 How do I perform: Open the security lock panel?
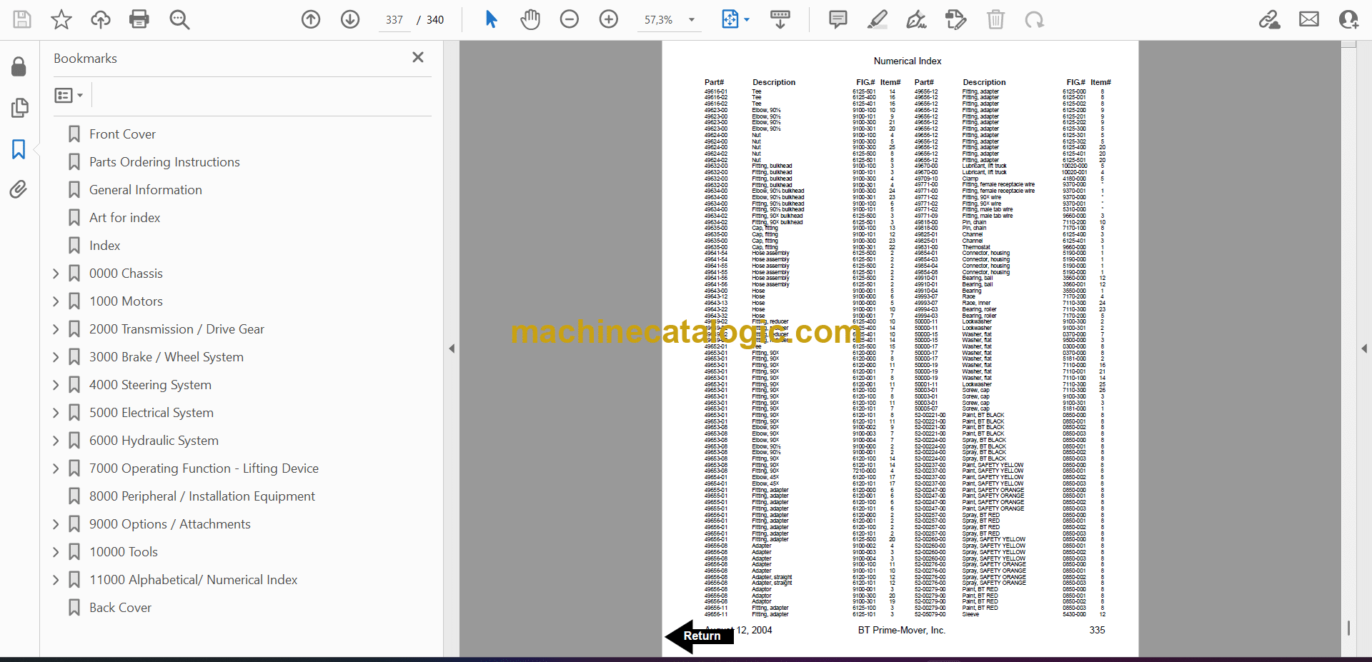pos(19,66)
